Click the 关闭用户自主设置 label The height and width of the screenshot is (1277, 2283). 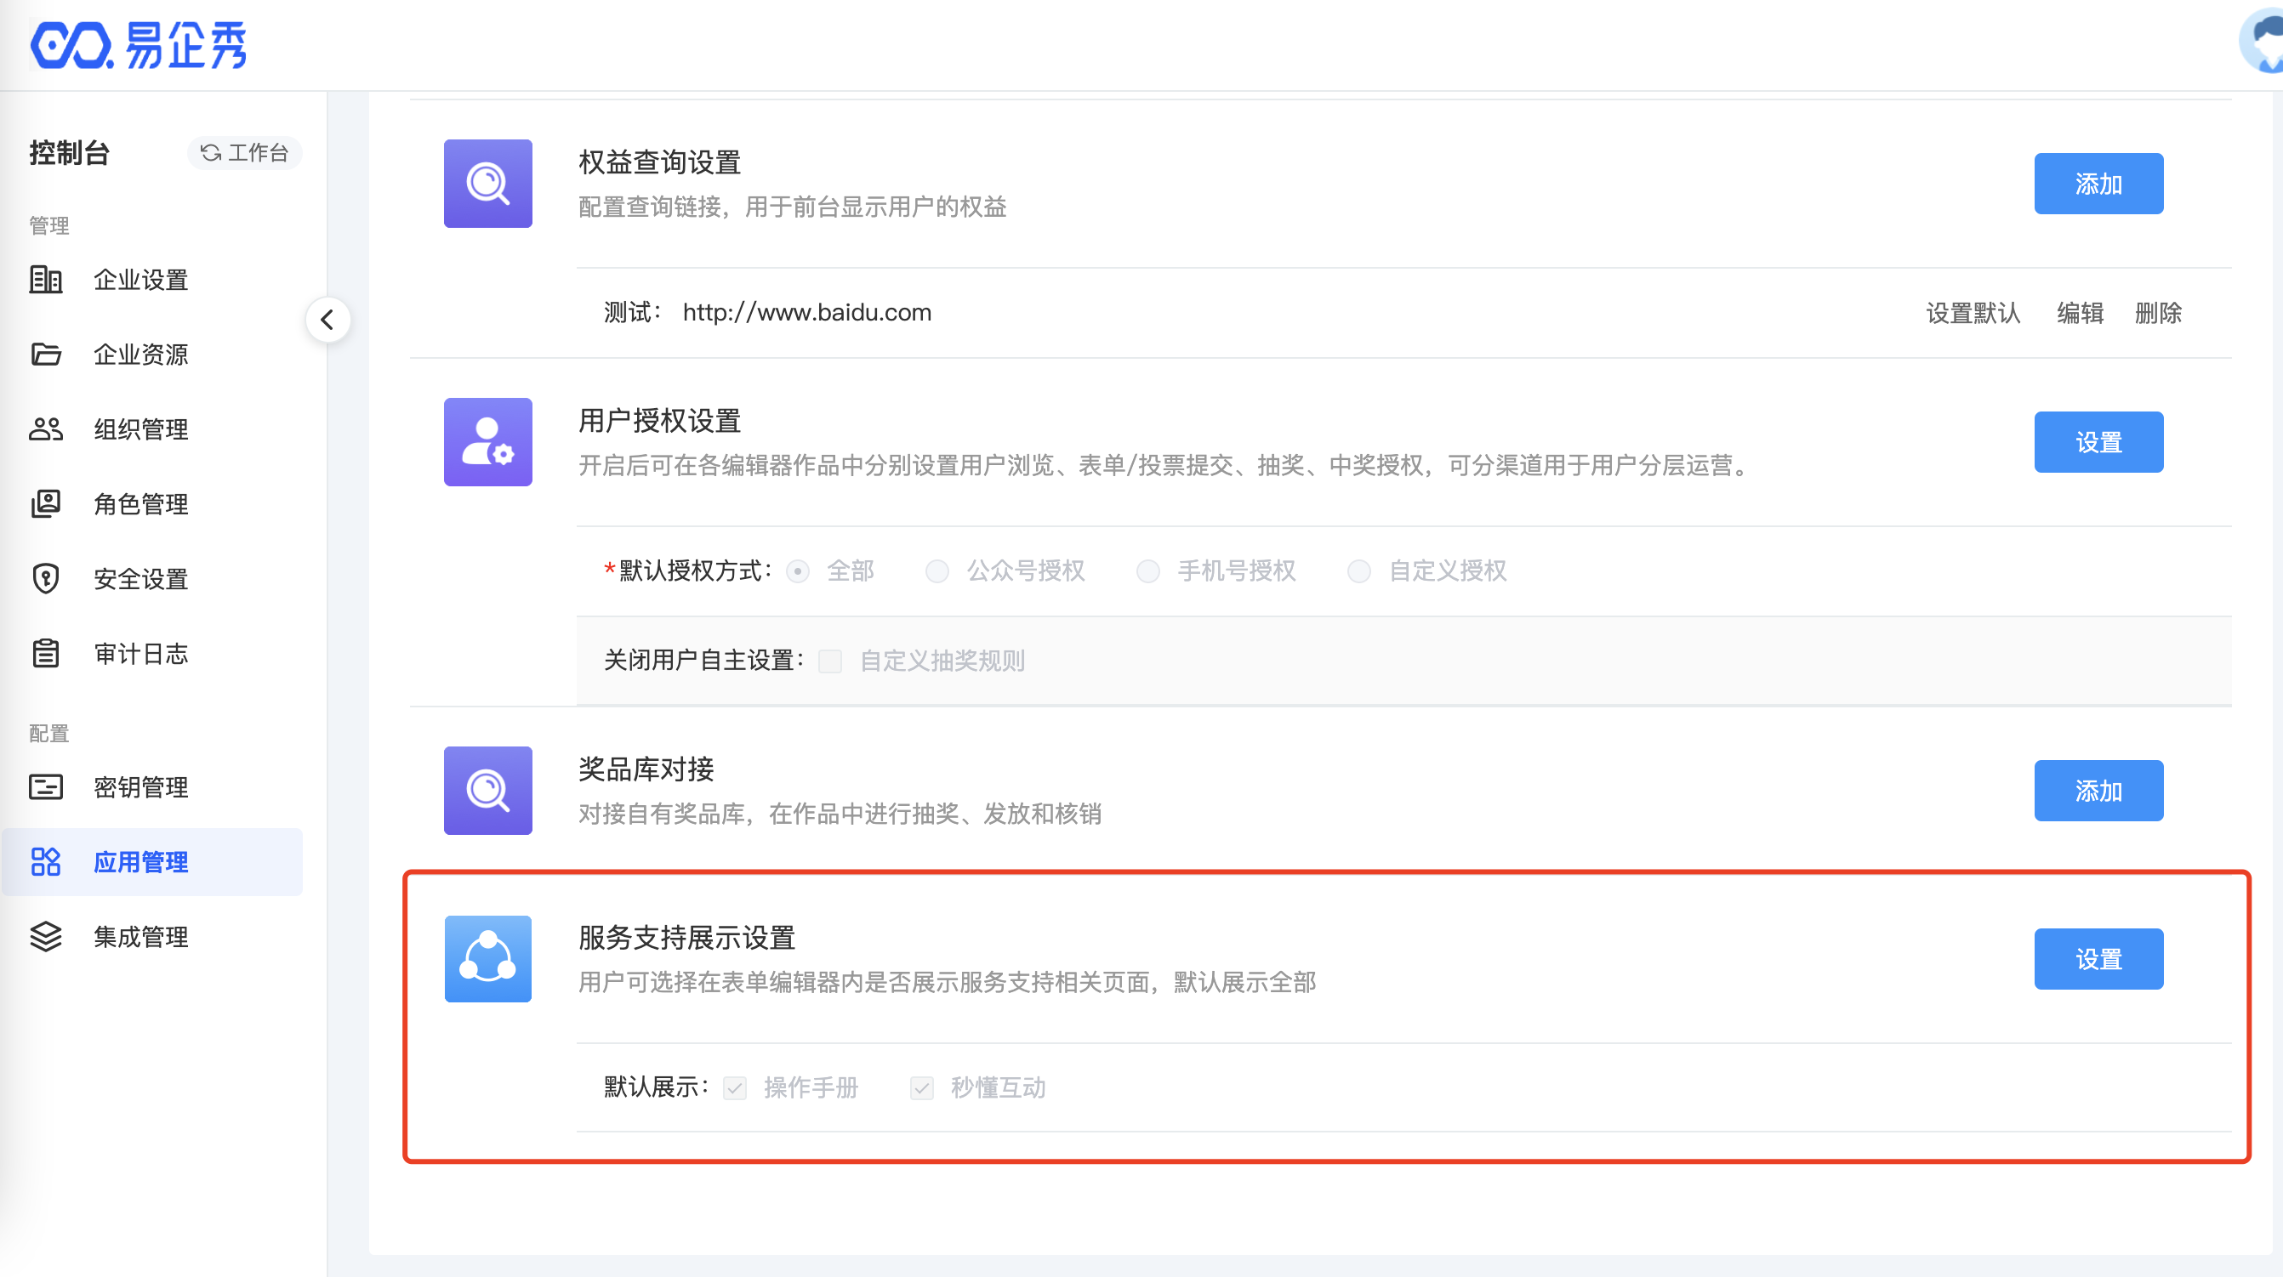(704, 661)
